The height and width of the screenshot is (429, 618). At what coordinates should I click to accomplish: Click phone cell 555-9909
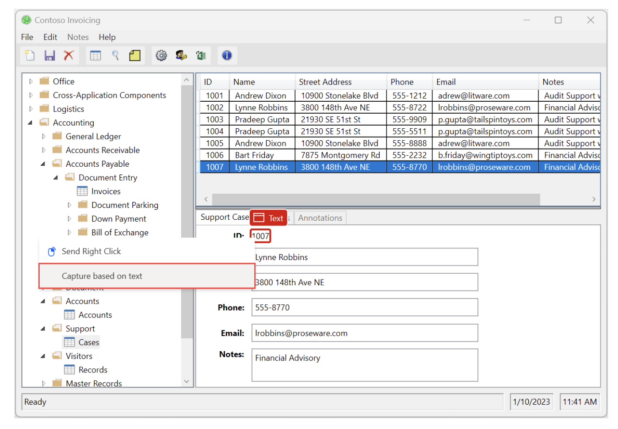pyautogui.click(x=409, y=119)
